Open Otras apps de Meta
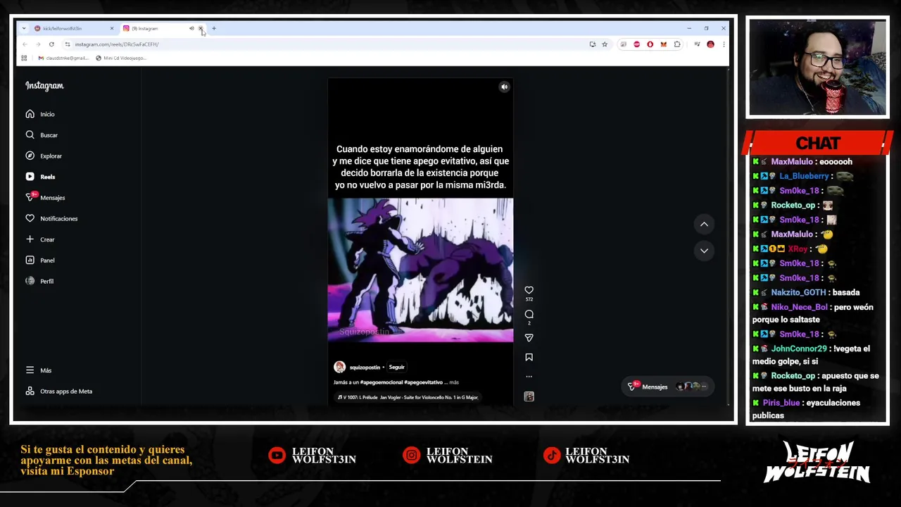 click(x=59, y=391)
